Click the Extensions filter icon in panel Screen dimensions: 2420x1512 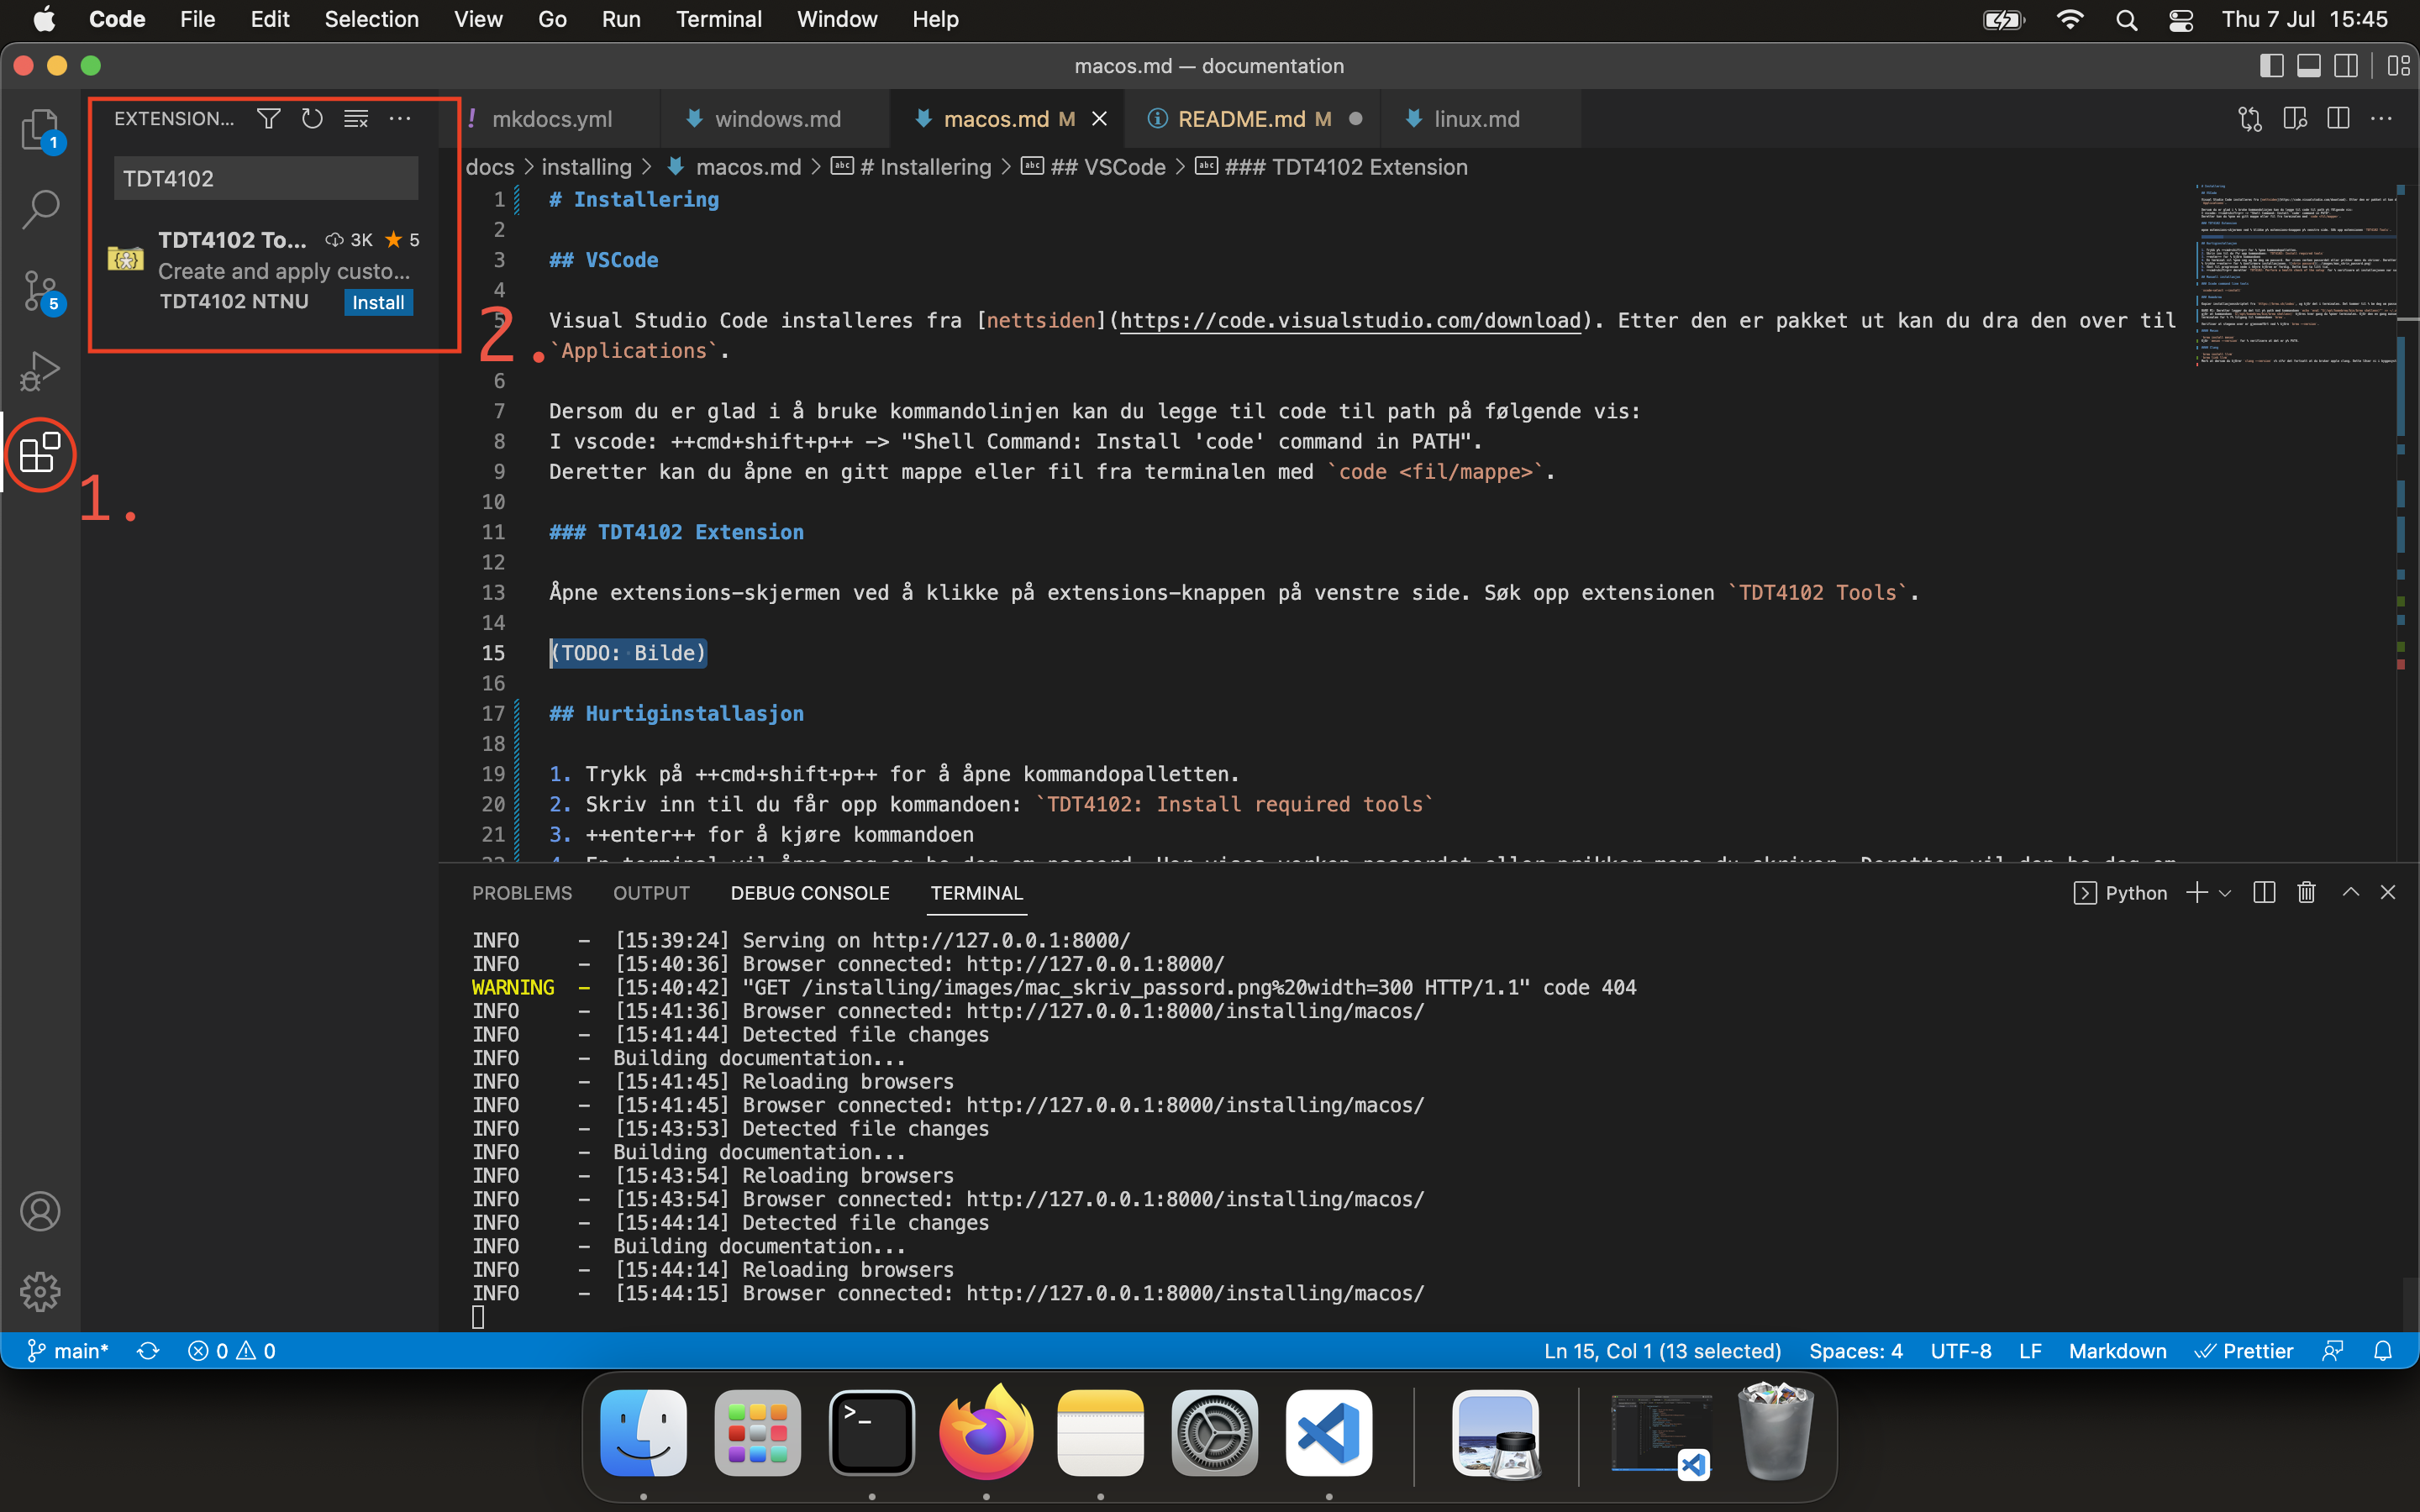pos(266,117)
